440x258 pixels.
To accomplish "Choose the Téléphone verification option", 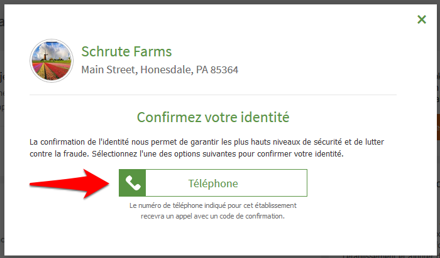I will point(213,183).
